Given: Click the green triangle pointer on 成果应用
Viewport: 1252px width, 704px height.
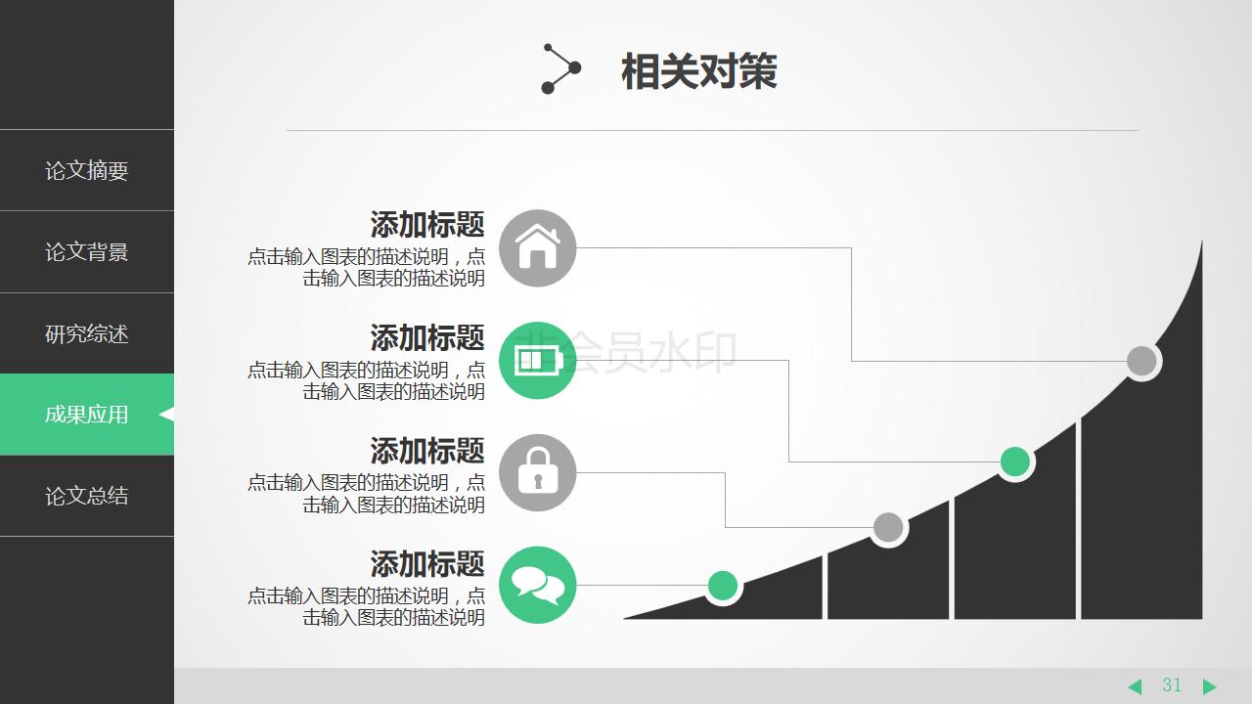Looking at the screenshot, I should [168, 414].
